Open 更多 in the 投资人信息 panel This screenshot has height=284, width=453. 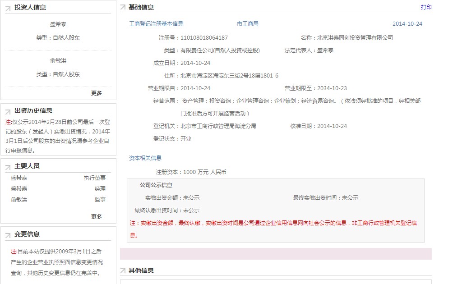(x=97, y=93)
